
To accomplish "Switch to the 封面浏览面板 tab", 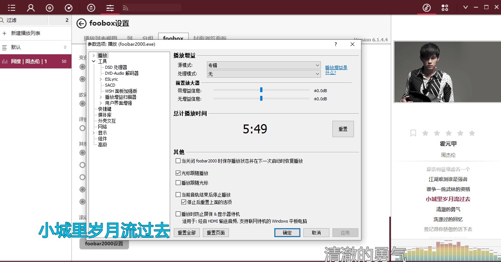I will pyautogui.click(x=210, y=38).
